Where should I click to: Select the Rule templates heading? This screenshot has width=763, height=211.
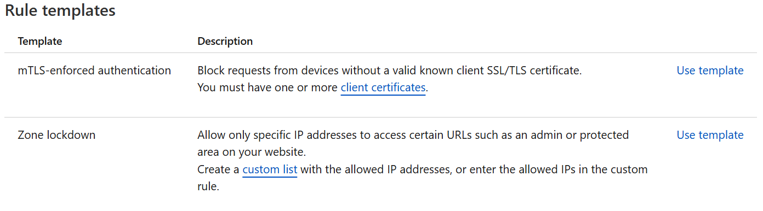60,11
